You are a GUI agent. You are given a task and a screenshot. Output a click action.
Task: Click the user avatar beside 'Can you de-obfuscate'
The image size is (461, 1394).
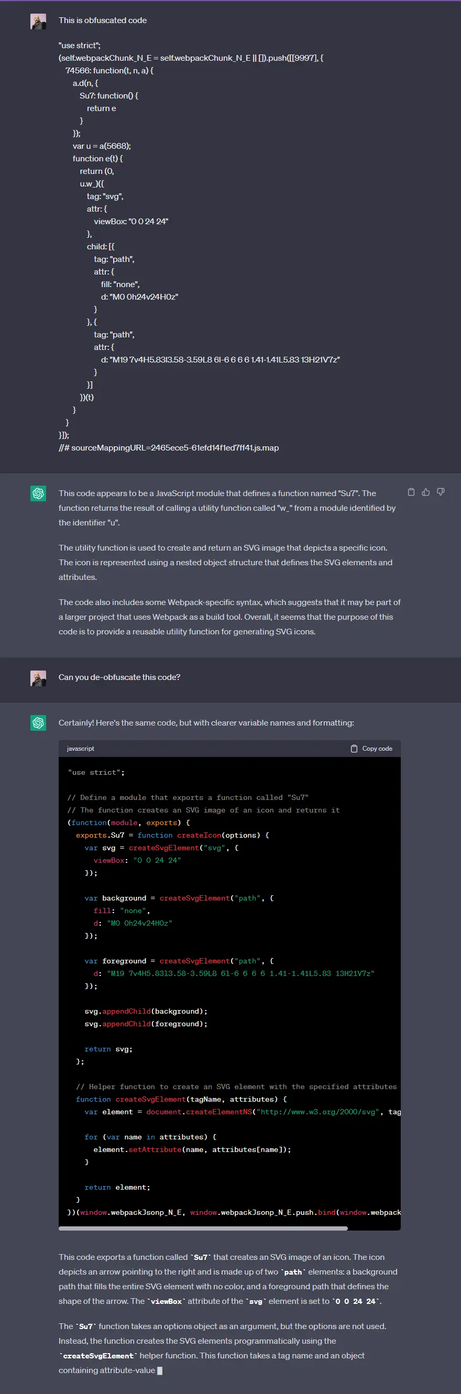38,678
